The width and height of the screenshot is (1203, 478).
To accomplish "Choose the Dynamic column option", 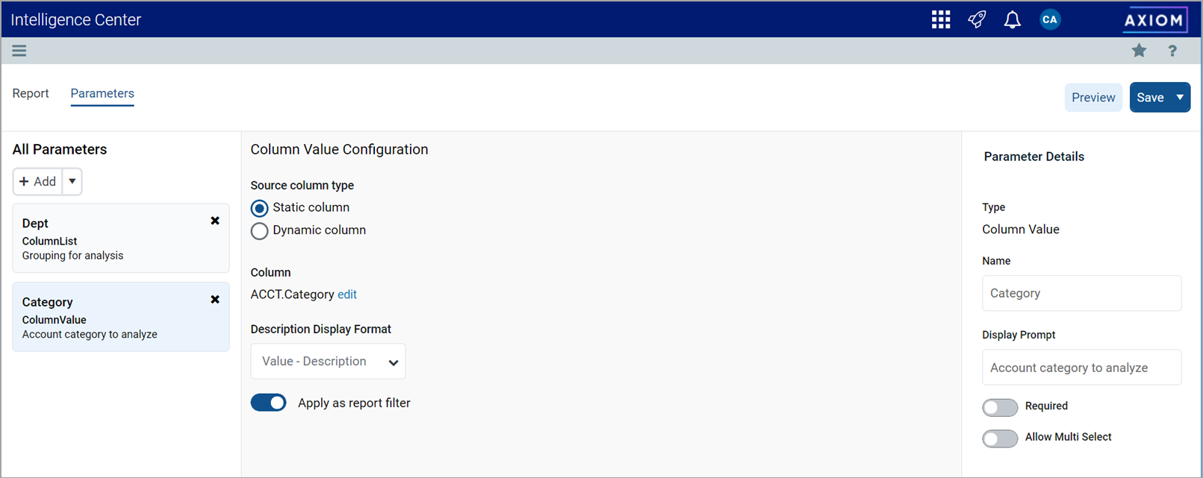I will click(259, 231).
